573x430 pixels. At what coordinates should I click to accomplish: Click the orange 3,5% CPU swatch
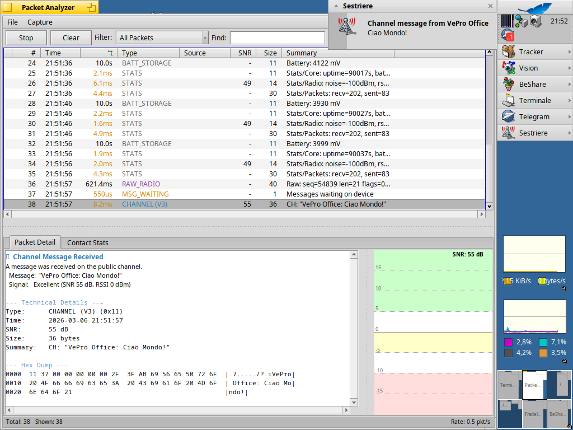tap(543, 353)
